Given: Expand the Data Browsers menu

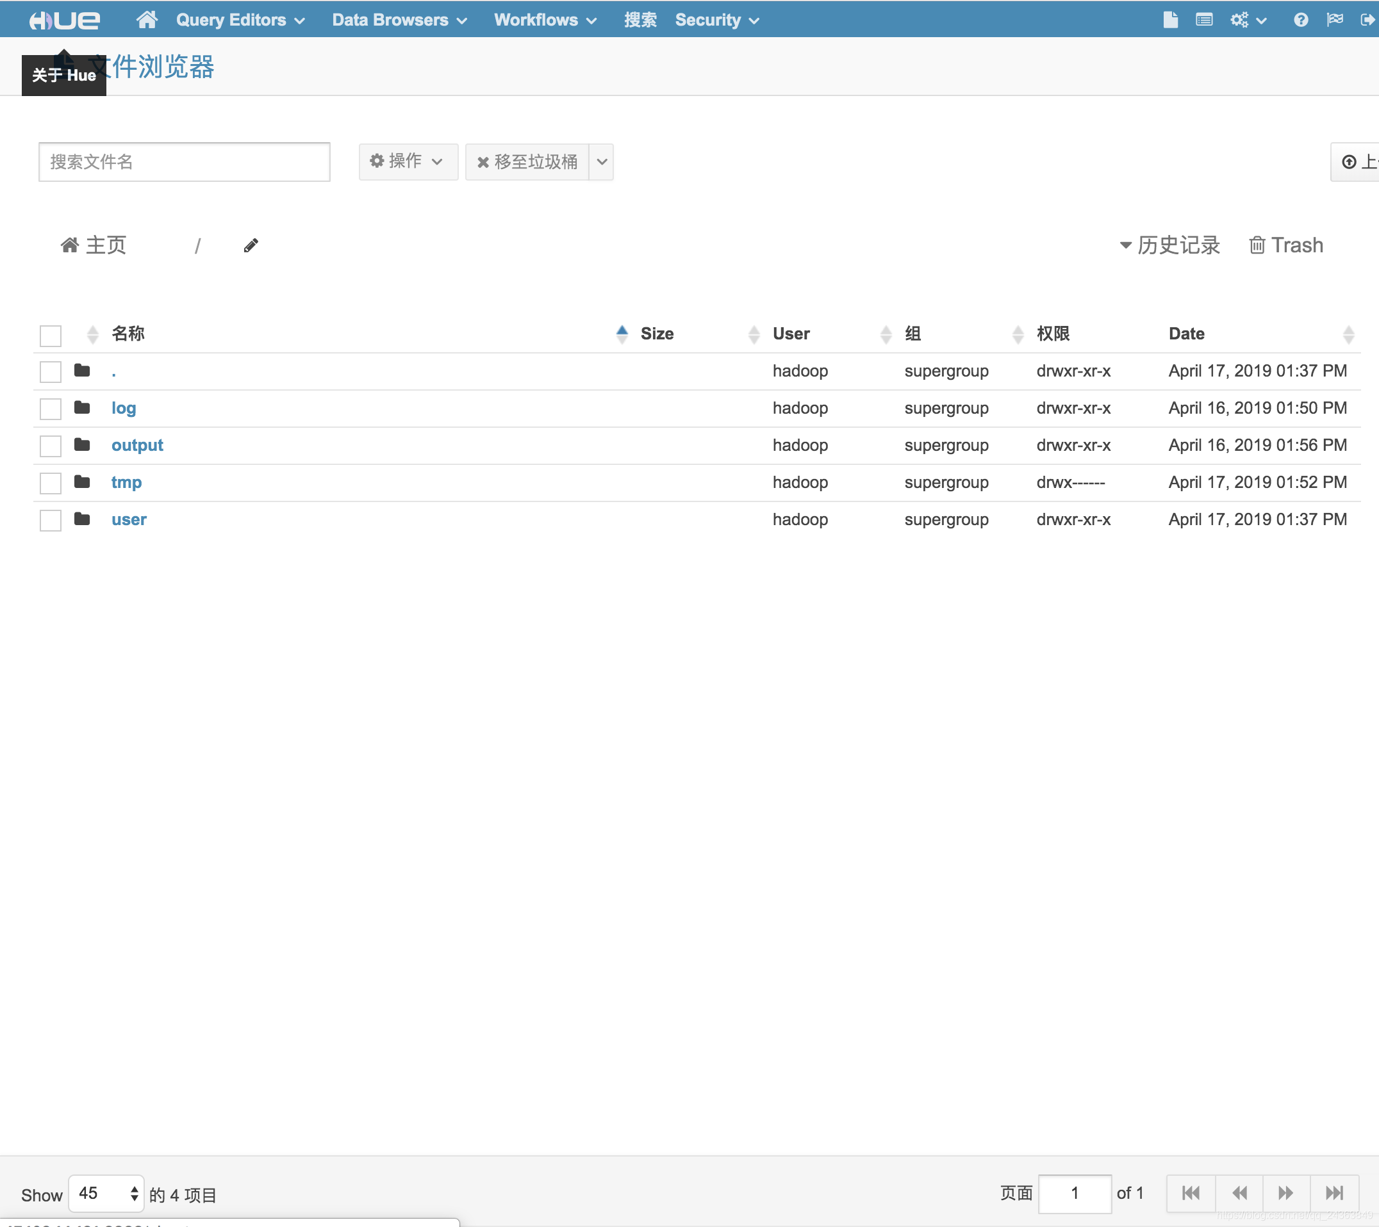Looking at the screenshot, I should click(399, 20).
